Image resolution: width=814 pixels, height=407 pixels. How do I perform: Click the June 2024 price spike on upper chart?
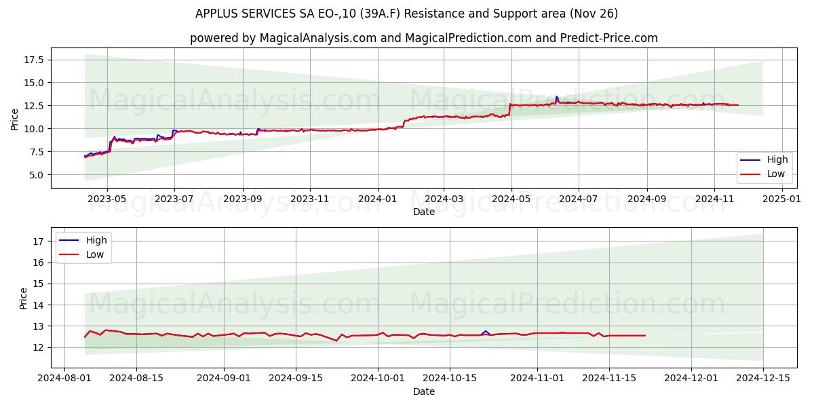point(557,98)
